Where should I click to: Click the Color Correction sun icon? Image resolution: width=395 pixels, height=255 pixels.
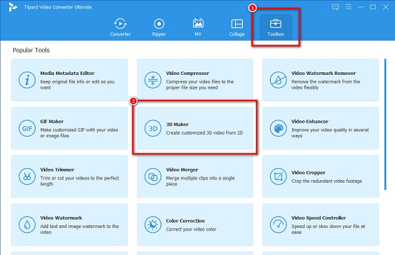(x=153, y=225)
